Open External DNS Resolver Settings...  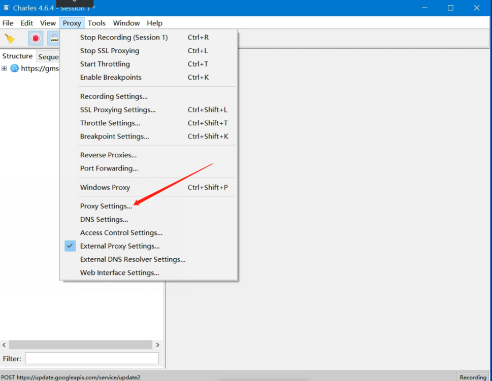(x=148, y=259)
